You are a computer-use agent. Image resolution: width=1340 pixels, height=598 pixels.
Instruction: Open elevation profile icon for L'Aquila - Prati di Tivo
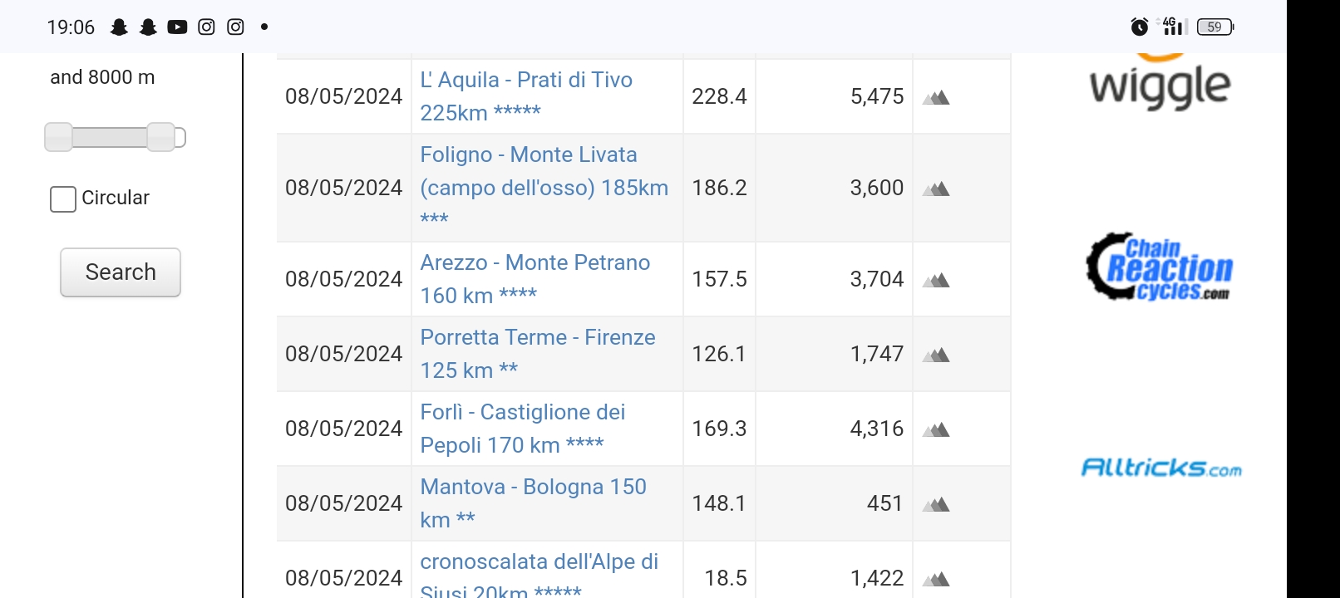click(936, 97)
